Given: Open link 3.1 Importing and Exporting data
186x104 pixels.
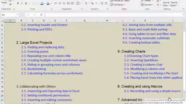Looking at the screenshot, I should click(x=50, y=91).
